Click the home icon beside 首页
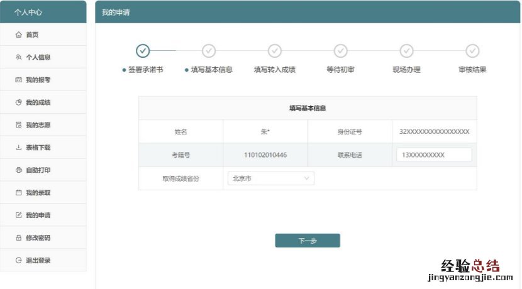This screenshot has height=289, width=522. tap(18, 35)
